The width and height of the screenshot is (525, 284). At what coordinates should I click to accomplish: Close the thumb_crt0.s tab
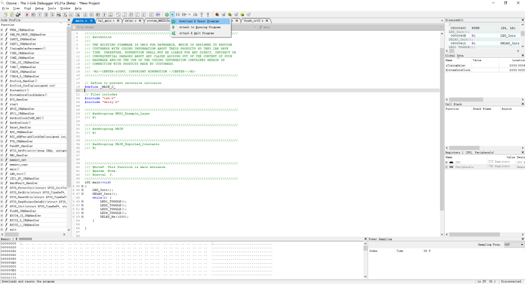click(x=267, y=21)
